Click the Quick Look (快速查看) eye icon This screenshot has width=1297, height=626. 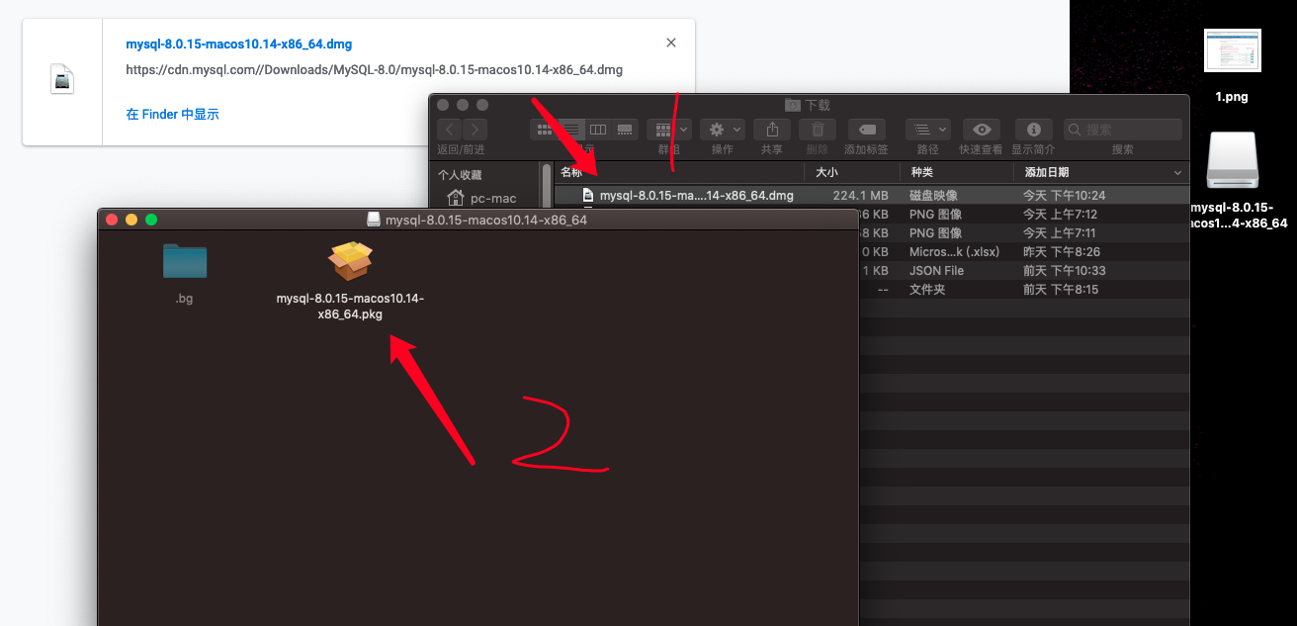(x=981, y=130)
